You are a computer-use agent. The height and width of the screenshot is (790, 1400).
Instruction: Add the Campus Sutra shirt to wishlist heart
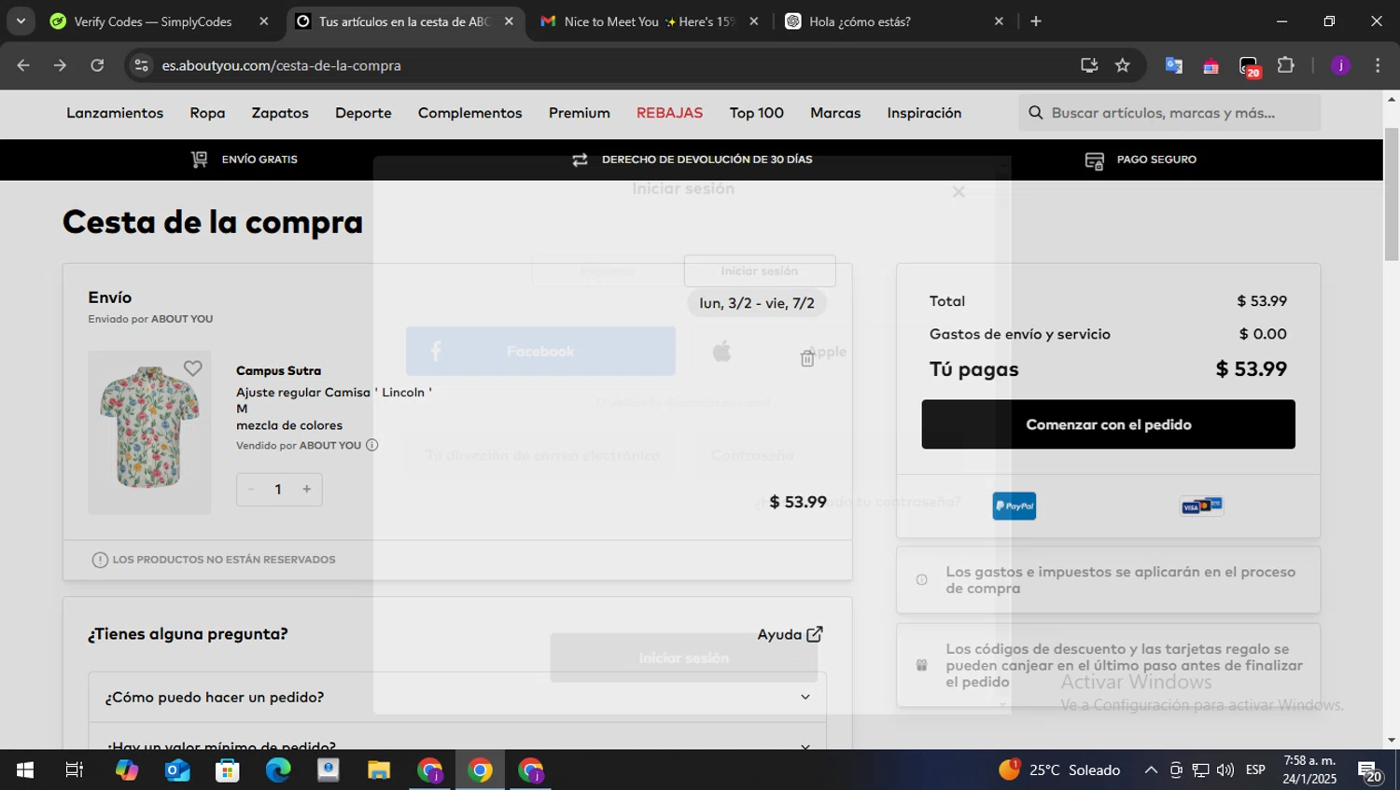point(192,368)
